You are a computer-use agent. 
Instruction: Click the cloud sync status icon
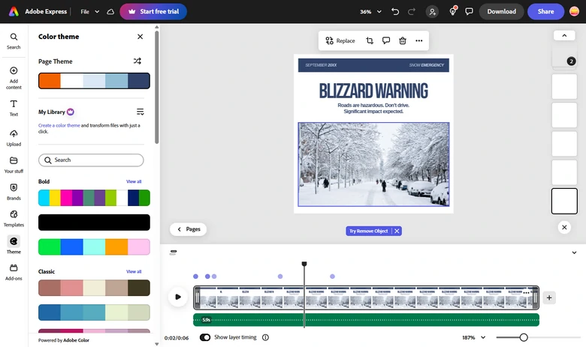click(110, 11)
